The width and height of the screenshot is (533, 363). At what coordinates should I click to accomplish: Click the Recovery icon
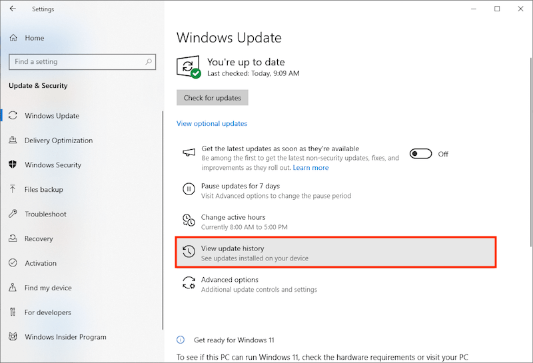pos(13,238)
